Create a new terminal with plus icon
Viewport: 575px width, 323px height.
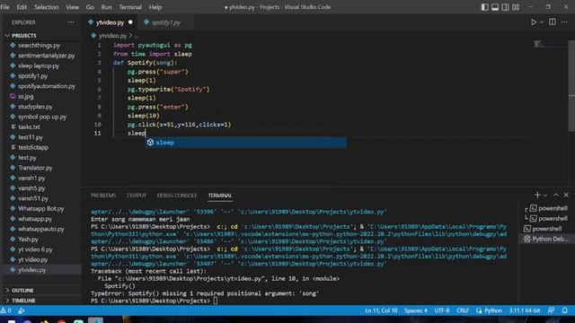(537, 196)
